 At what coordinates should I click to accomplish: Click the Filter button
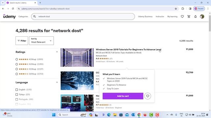(22, 41)
